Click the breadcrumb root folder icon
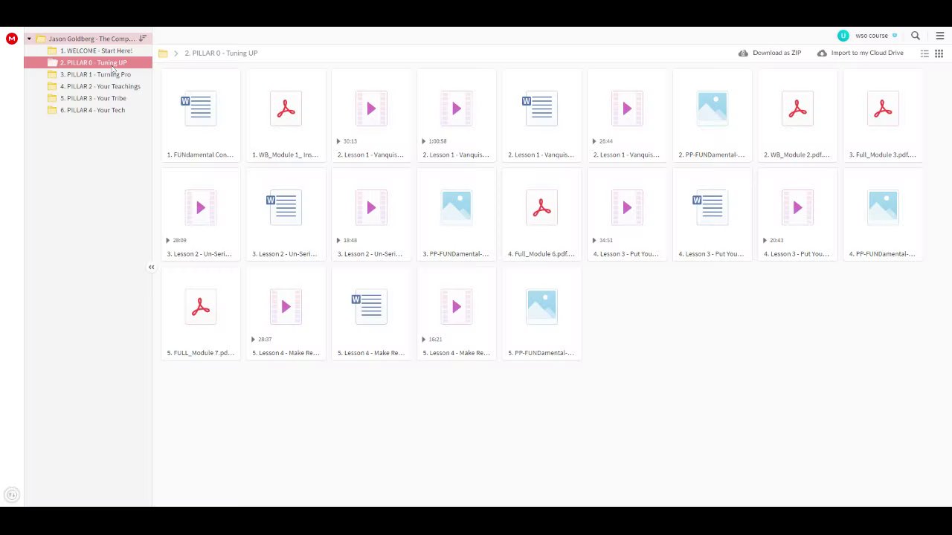The width and height of the screenshot is (952, 535). 163,53
